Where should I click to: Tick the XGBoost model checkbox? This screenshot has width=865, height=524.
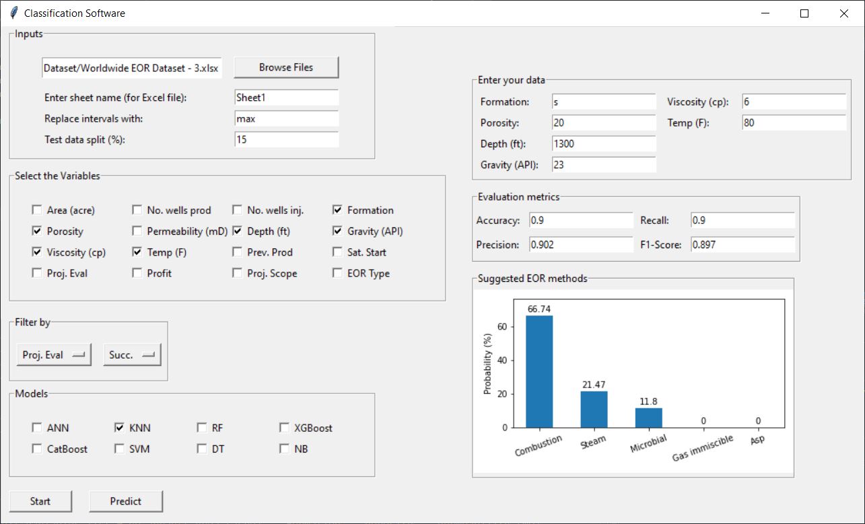(x=284, y=428)
